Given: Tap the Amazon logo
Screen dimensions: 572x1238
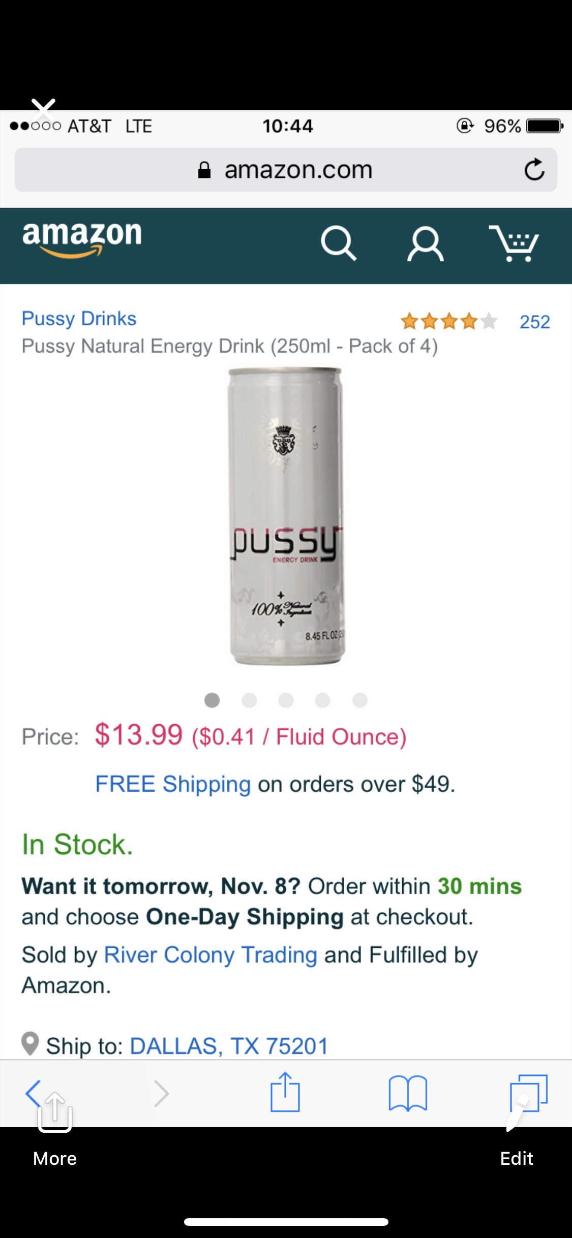Looking at the screenshot, I should [x=82, y=239].
